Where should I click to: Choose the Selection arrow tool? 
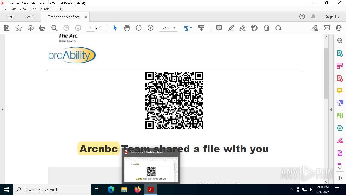point(115,28)
